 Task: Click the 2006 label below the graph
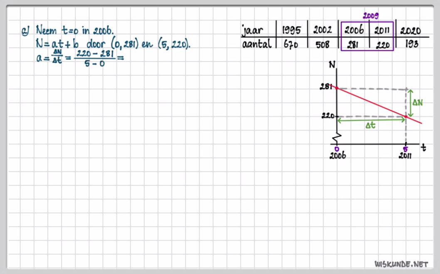tap(337, 156)
